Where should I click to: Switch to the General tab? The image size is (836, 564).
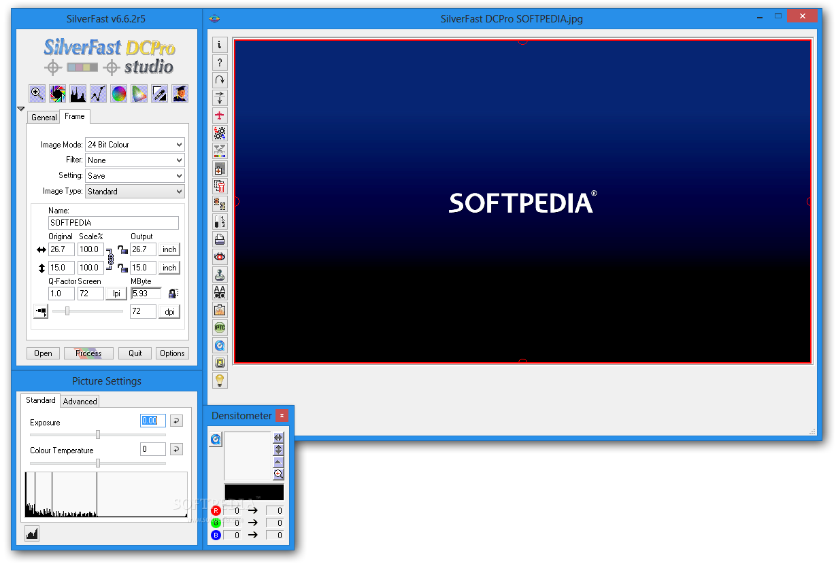point(44,118)
